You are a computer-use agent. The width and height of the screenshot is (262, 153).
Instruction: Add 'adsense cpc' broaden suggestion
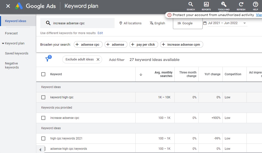coord(88,45)
